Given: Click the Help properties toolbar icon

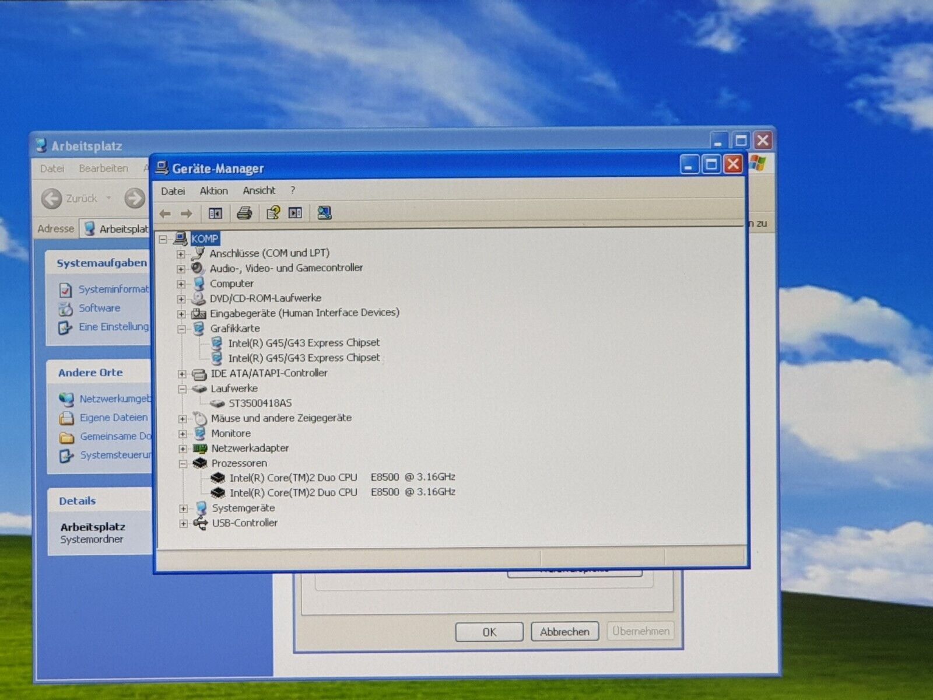Looking at the screenshot, I should 273,213.
